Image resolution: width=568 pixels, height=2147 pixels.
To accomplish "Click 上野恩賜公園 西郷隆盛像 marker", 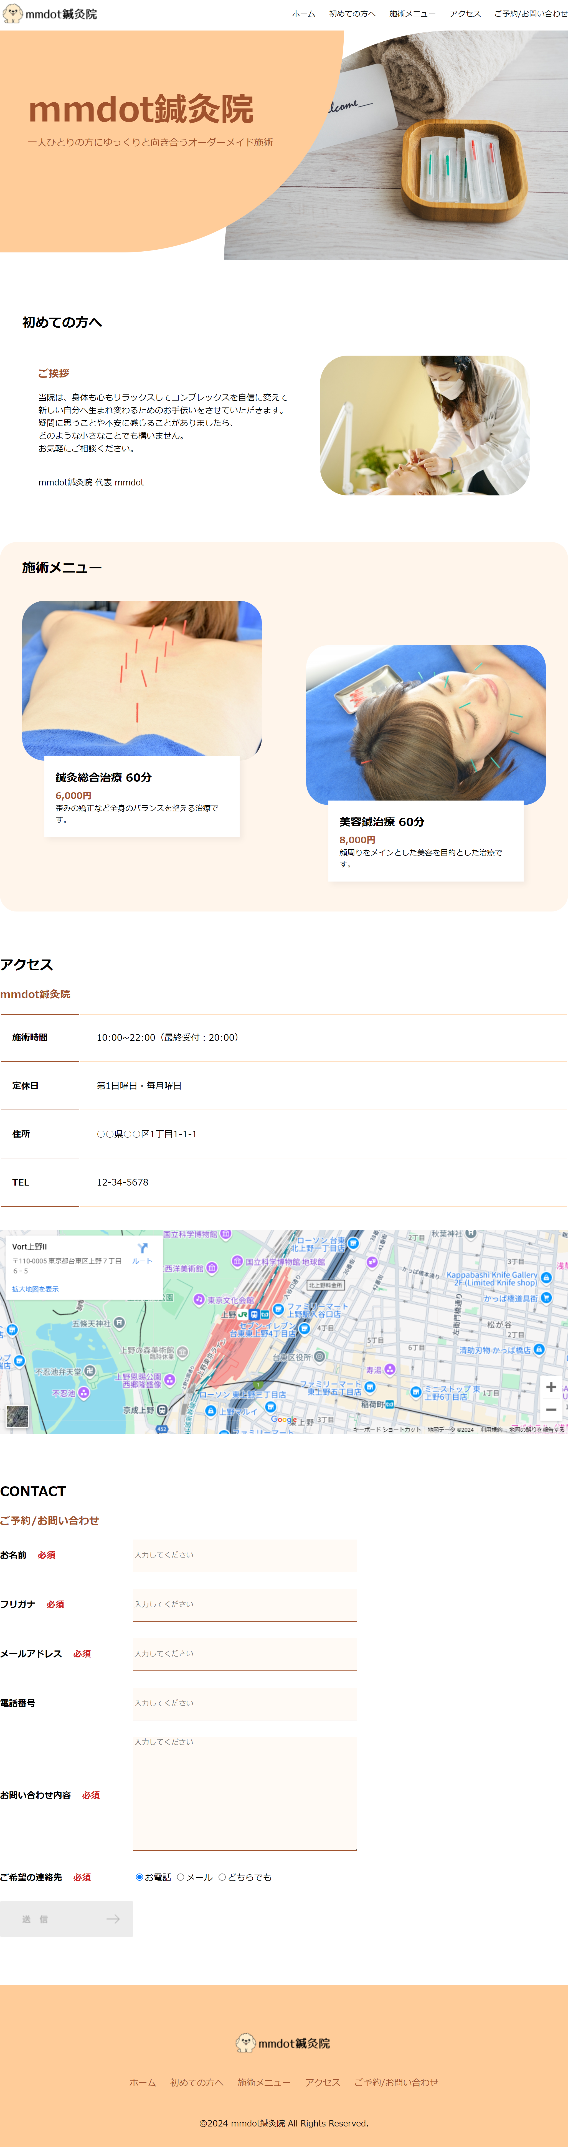I will point(170,1380).
